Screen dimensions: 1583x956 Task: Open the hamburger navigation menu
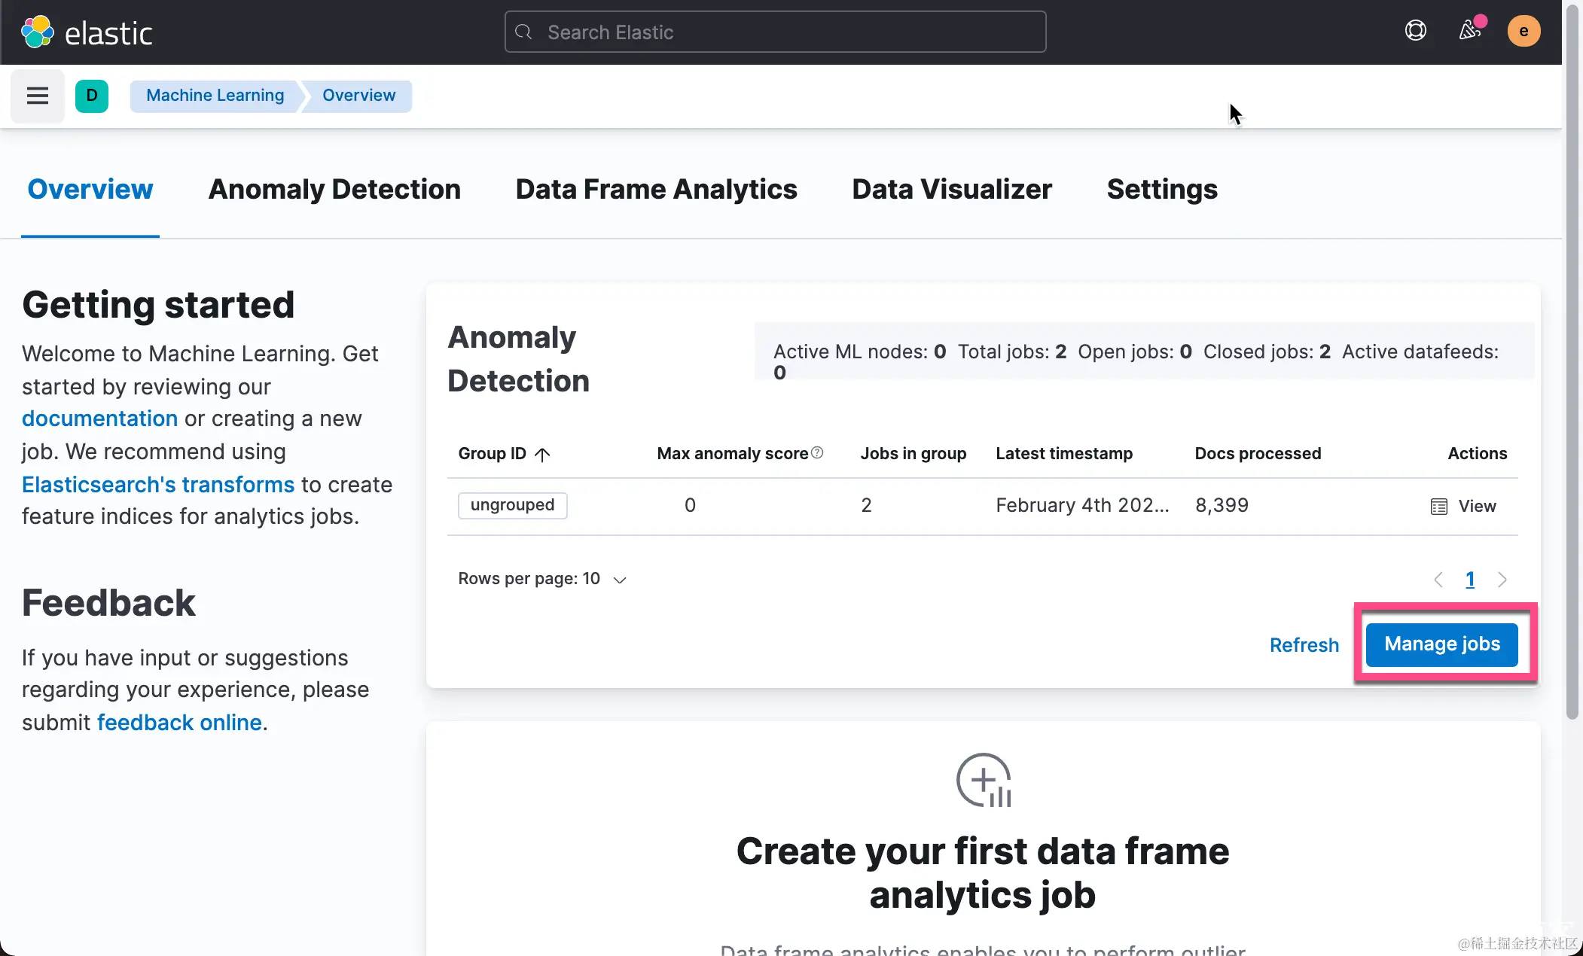point(37,96)
